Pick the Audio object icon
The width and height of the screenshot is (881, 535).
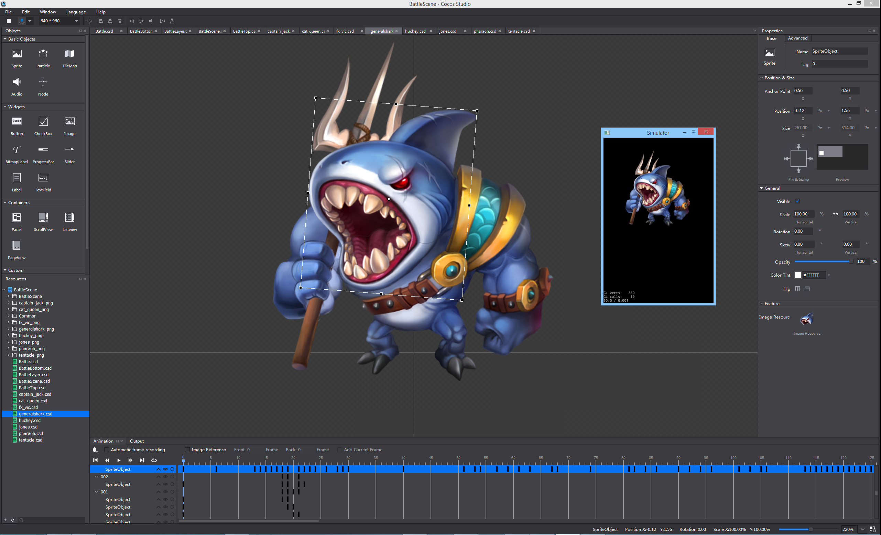[x=17, y=82]
